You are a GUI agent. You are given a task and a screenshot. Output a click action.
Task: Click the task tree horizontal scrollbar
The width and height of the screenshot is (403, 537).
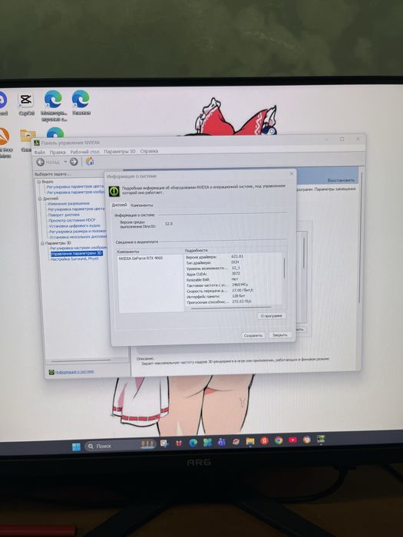[x=81, y=361]
